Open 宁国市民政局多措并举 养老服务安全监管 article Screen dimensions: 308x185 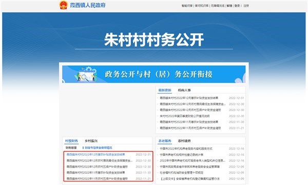pyautogui.click(x=189, y=166)
